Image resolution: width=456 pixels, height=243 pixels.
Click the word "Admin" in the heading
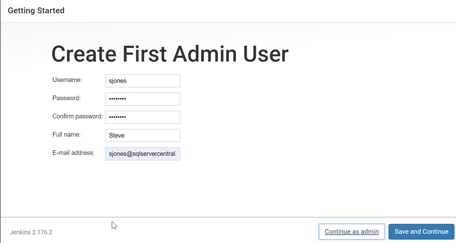(204, 54)
